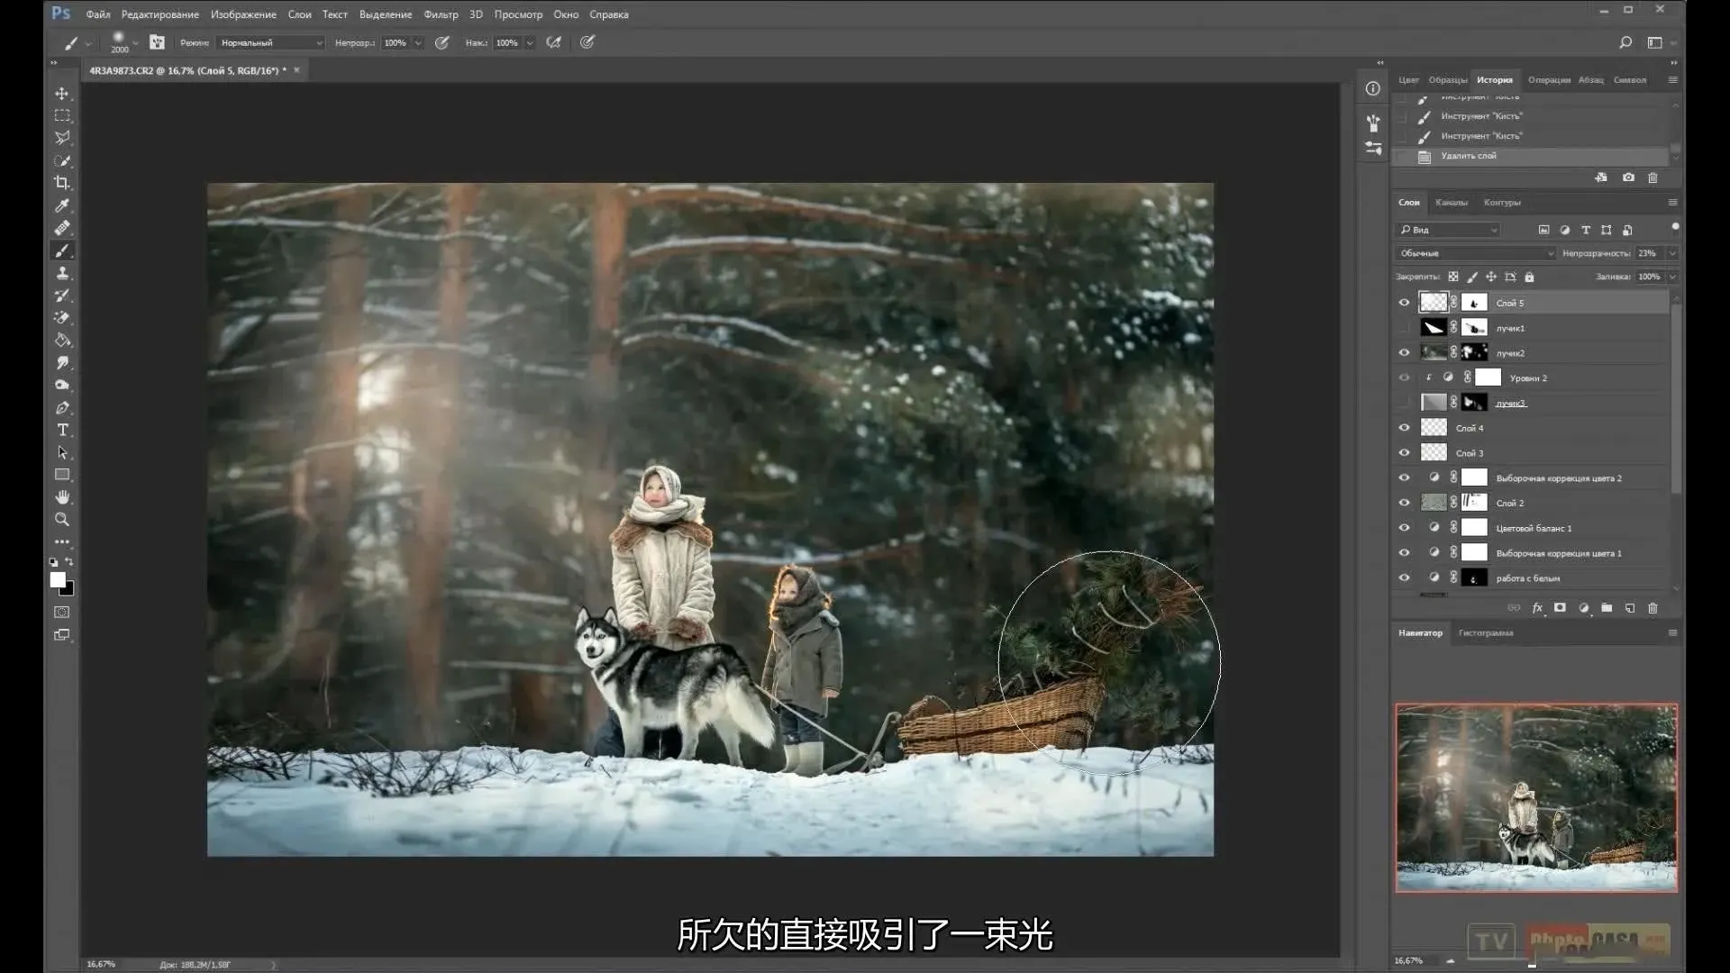Select the Удалить слой history state
The height and width of the screenshot is (973, 1730).
click(x=1468, y=156)
